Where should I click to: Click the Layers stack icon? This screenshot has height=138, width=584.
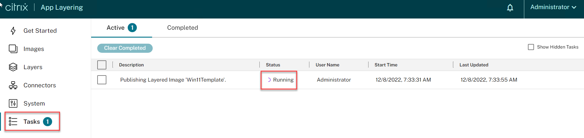[x=13, y=67]
